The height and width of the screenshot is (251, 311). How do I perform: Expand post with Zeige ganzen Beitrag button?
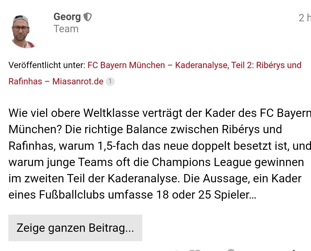75,228
